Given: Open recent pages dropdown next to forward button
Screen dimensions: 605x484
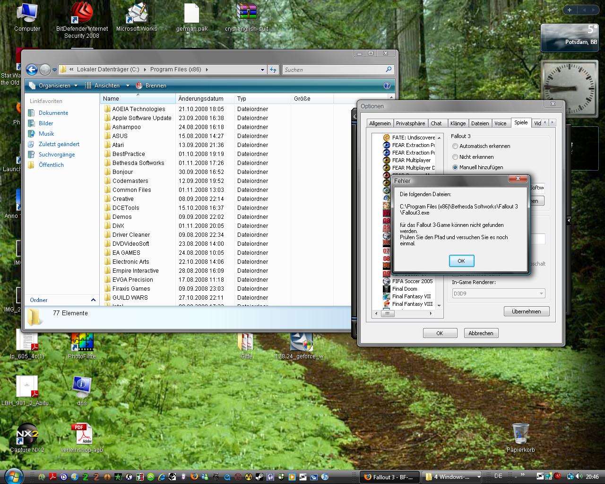Looking at the screenshot, I should click(x=54, y=70).
